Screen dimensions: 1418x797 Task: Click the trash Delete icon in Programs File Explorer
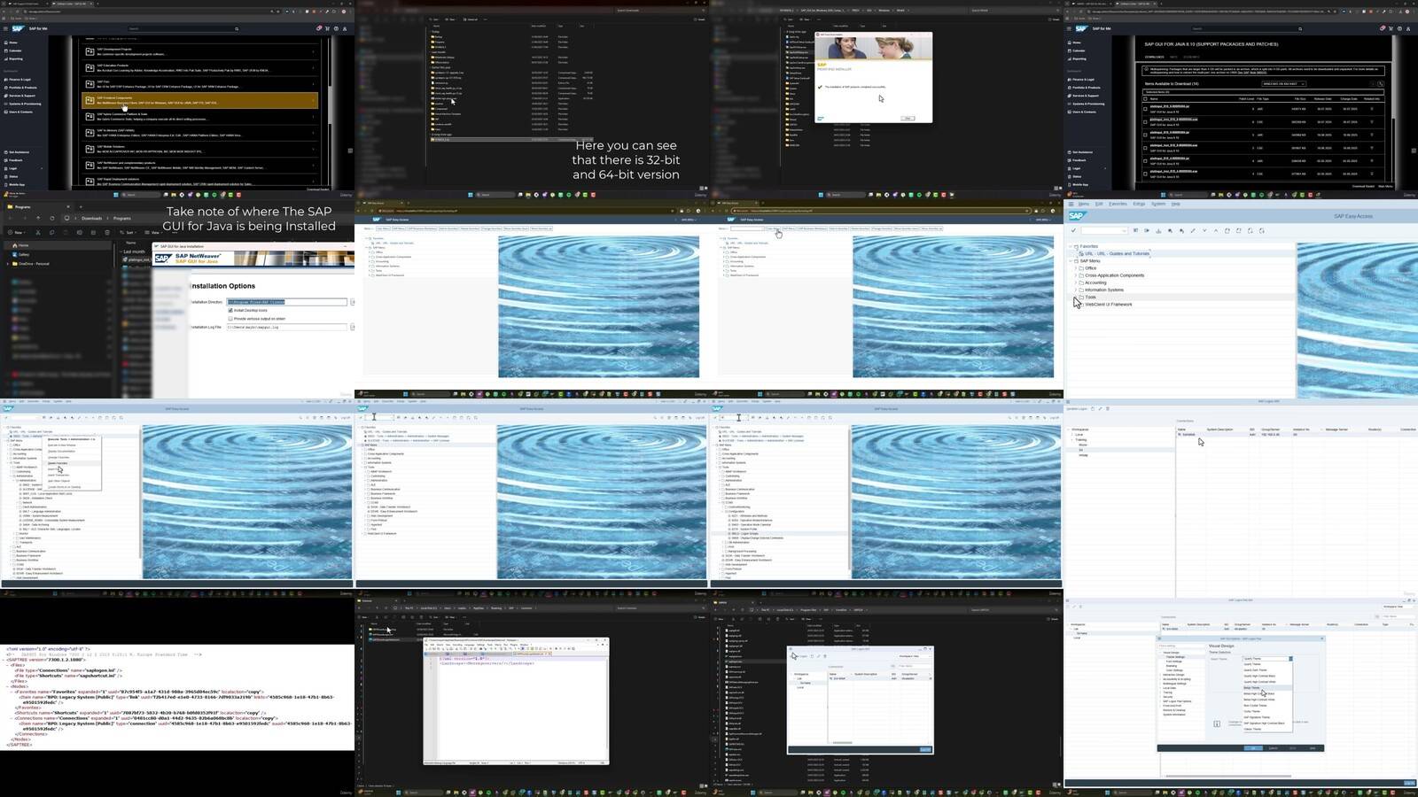click(106, 233)
